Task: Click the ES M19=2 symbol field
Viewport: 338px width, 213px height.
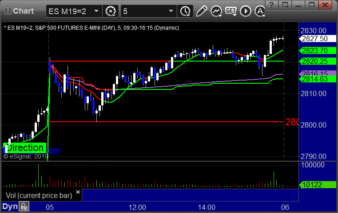Action: pos(74,11)
